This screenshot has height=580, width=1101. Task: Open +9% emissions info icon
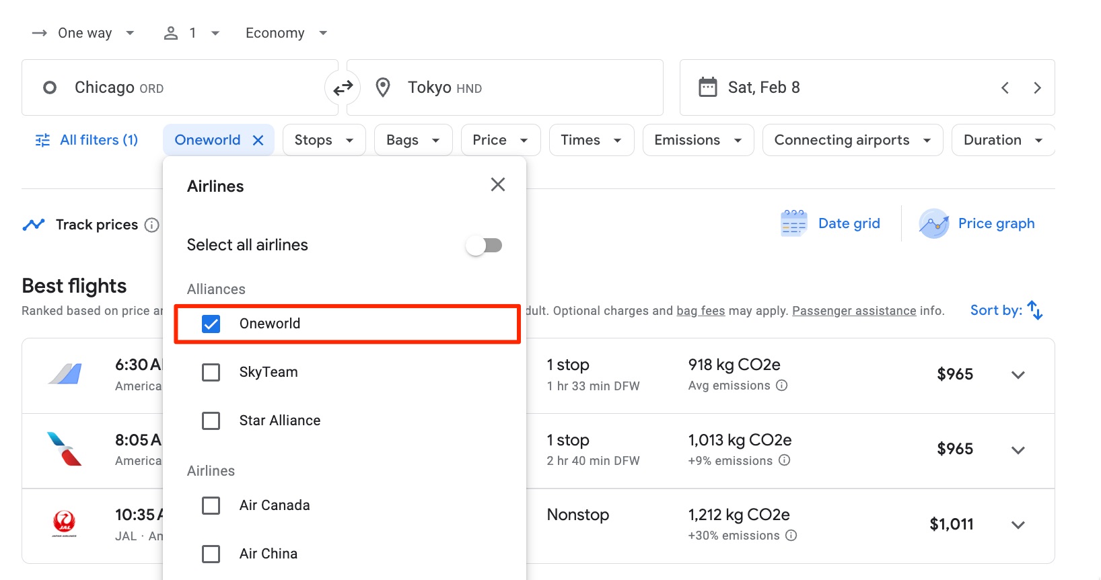(785, 460)
